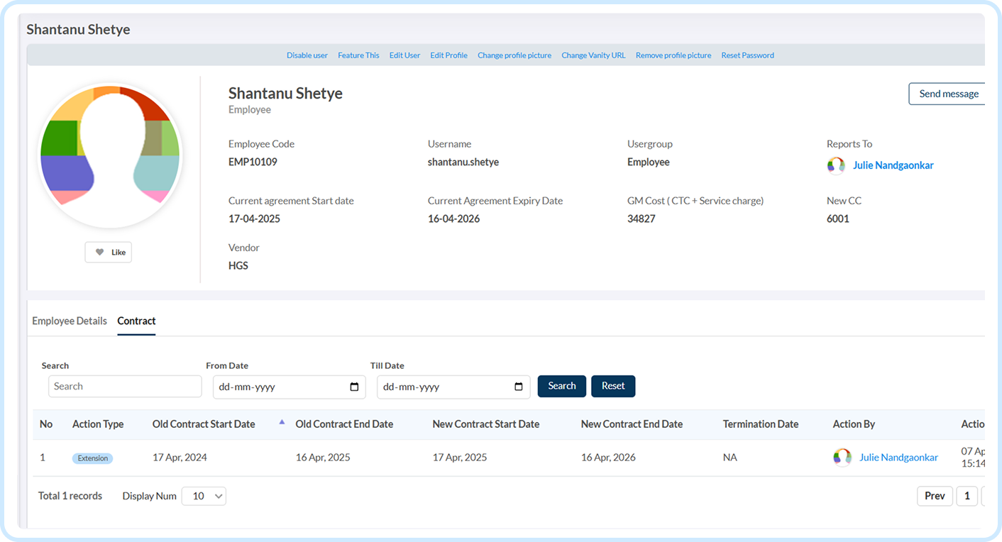Image resolution: width=1002 pixels, height=542 pixels.
Task: Click the 17 Apr, 2024 cell
Action: point(180,458)
